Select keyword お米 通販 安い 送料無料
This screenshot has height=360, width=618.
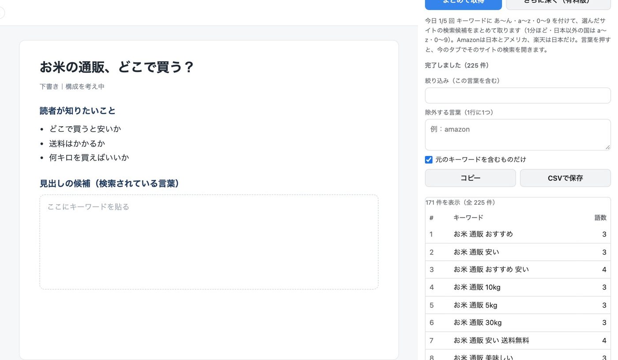click(491, 340)
